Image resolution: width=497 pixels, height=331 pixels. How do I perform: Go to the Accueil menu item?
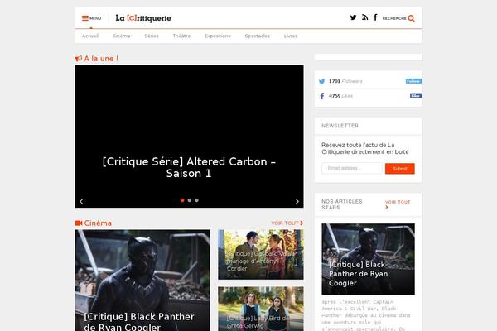coord(90,36)
